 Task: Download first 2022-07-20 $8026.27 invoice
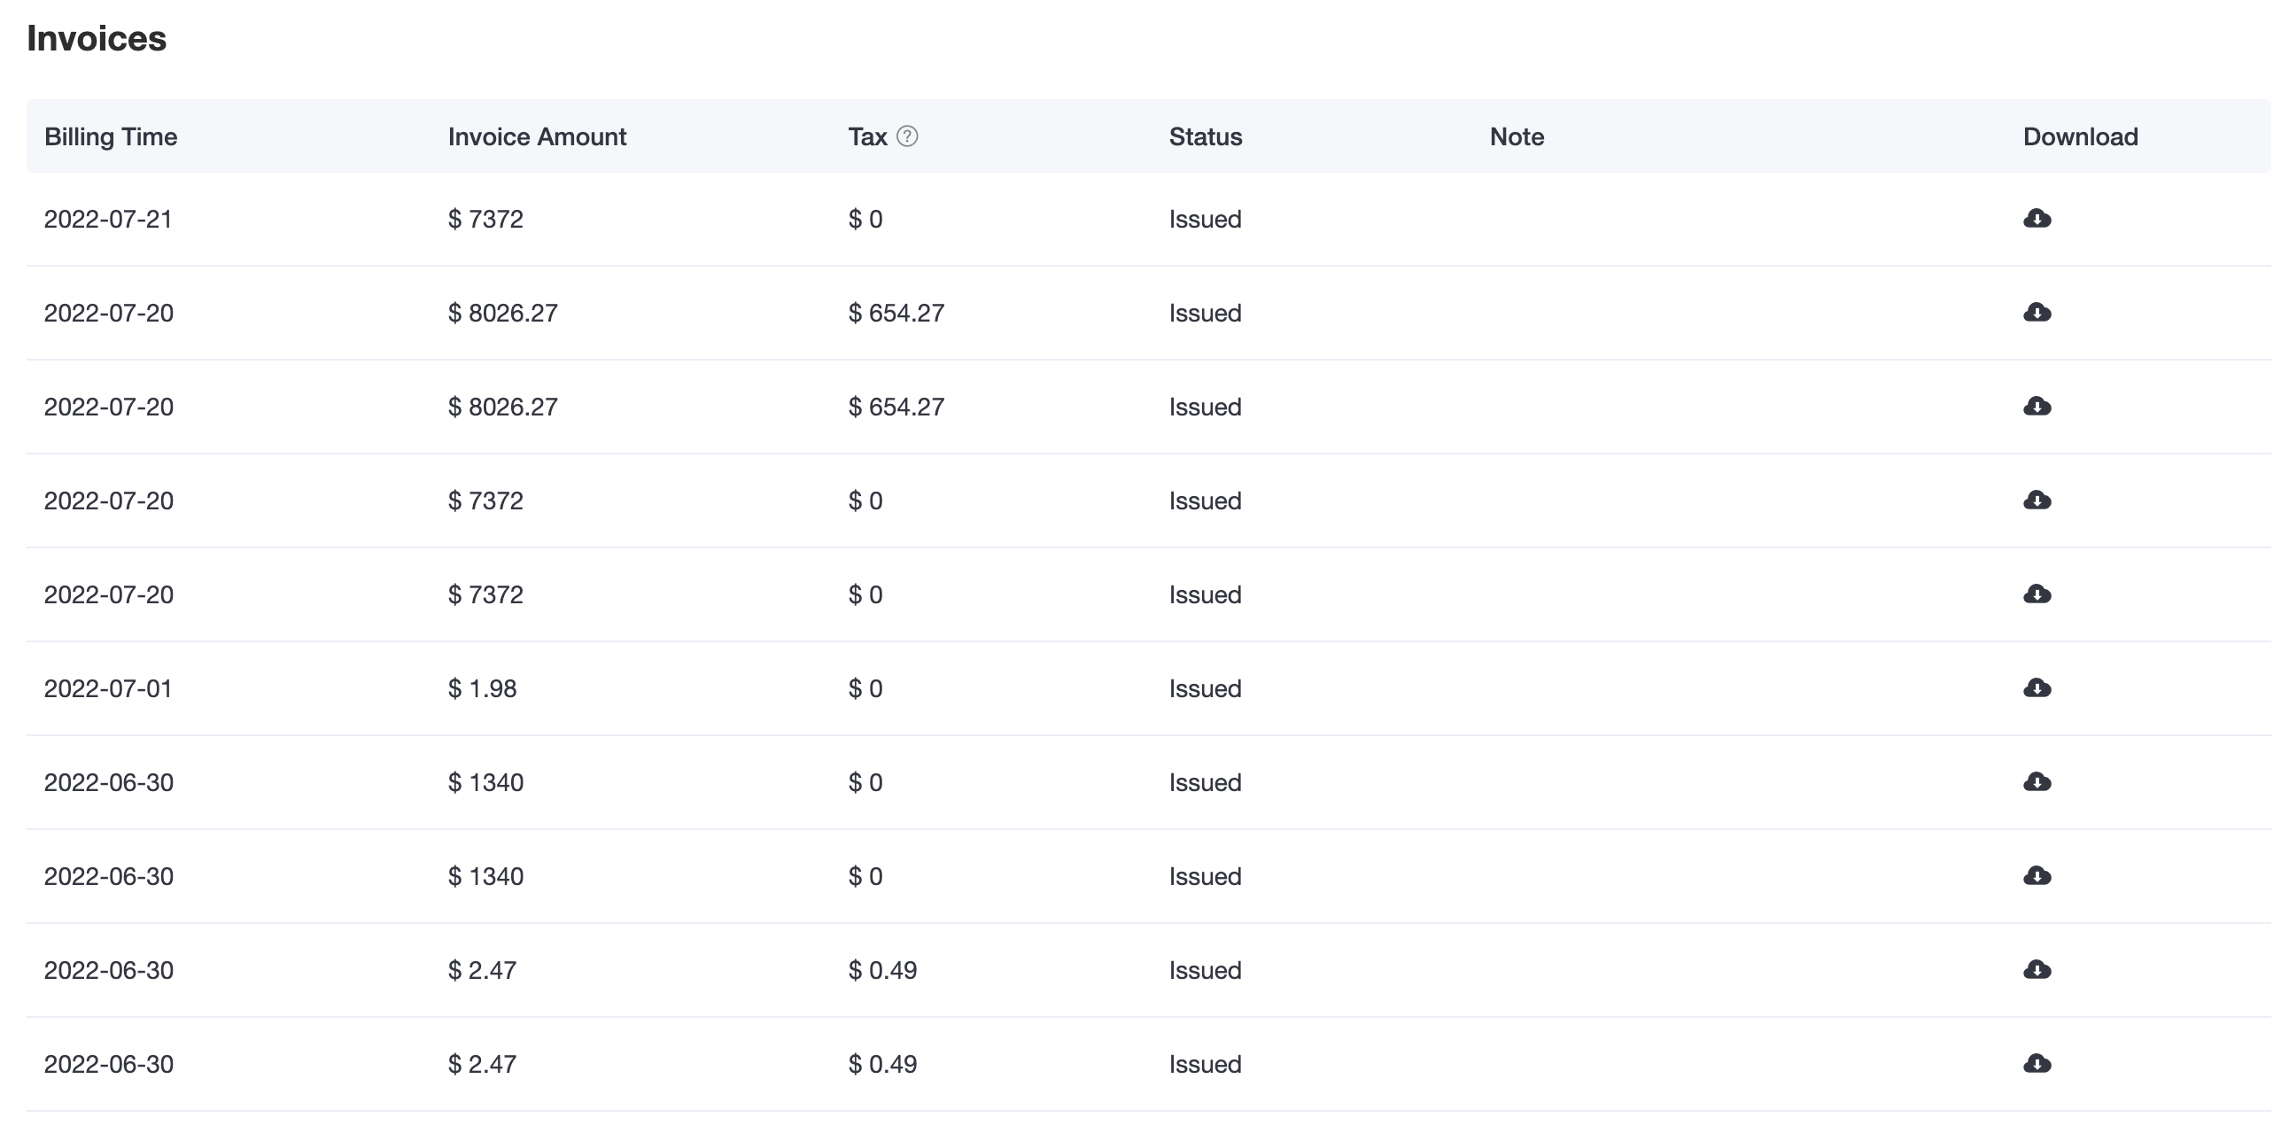[x=2037, y=313]
